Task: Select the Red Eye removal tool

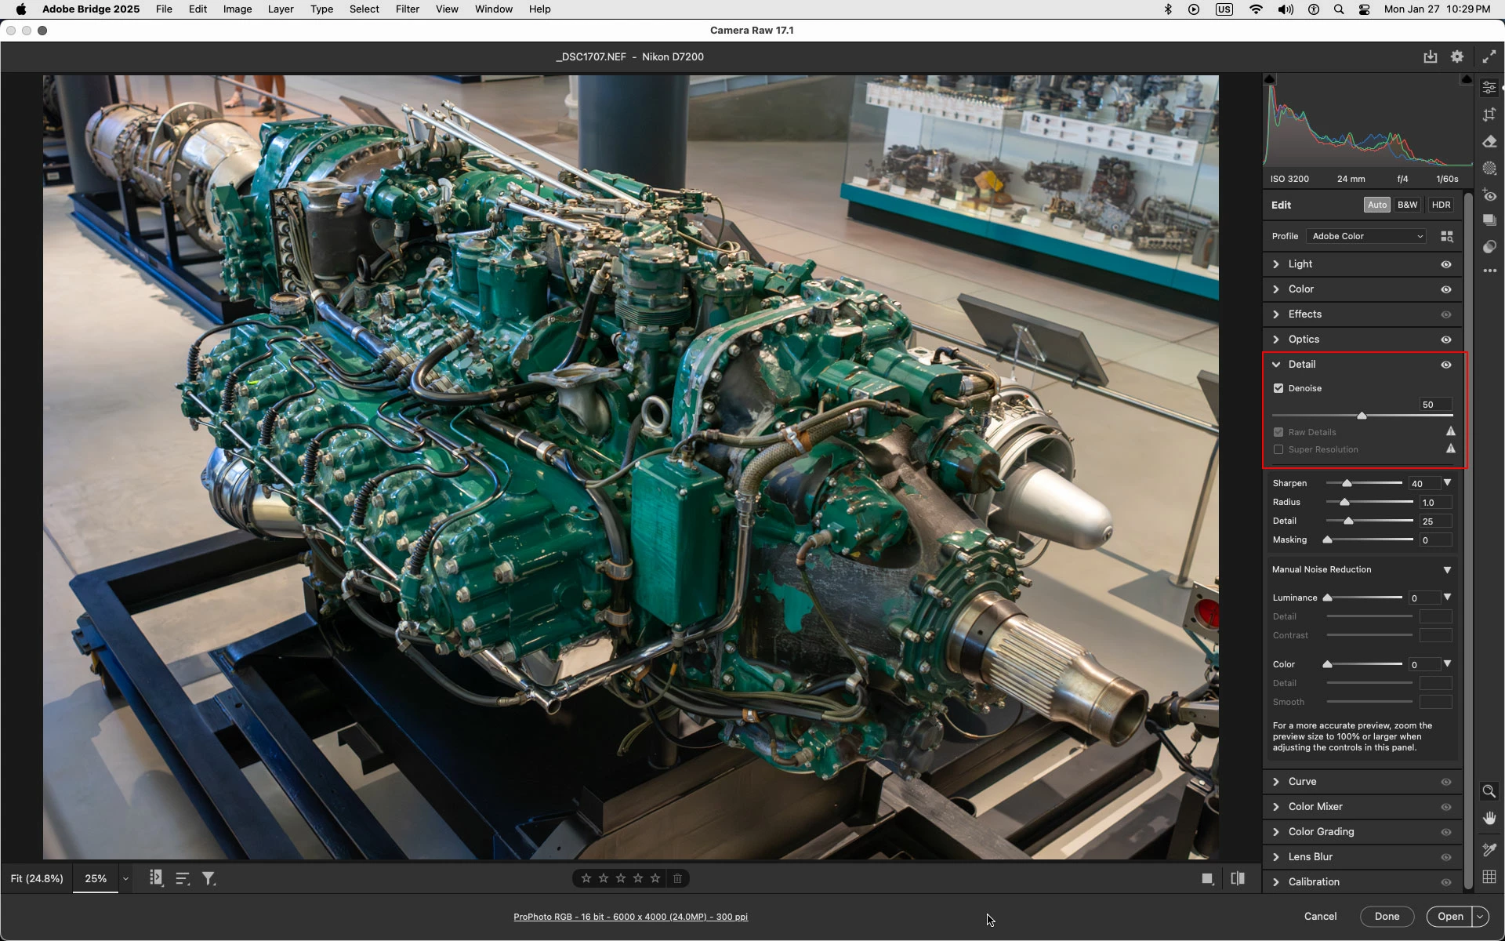Action: tap(1489, 195)
